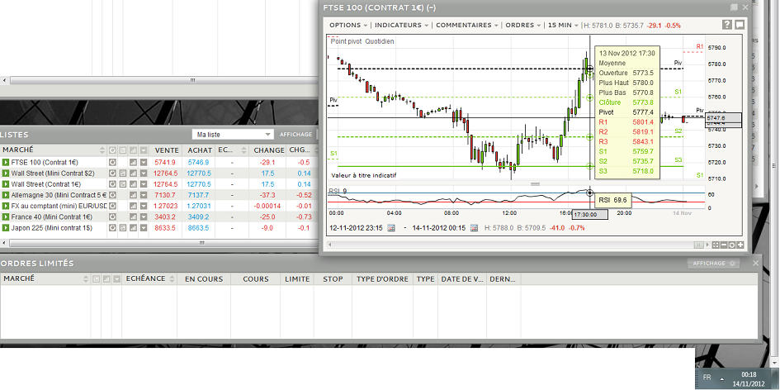Click FTSE 100 sell price 5741.9
Image resolution: width=780 pixels, height=390 pixels.
[164, 163]
